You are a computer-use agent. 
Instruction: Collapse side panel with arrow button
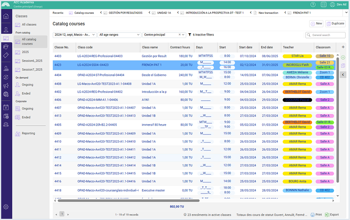pyautogui.click(x=343, y=75)
